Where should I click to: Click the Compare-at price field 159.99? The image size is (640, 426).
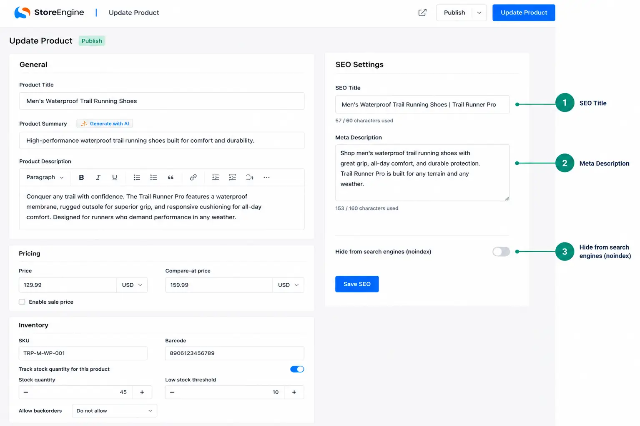(x=219, y=285)
